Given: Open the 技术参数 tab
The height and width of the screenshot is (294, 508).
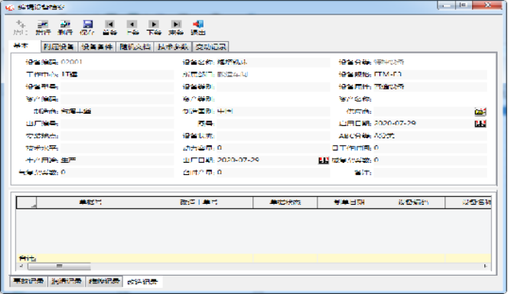Looking at the screenshot, I should [x=173, y=47].
